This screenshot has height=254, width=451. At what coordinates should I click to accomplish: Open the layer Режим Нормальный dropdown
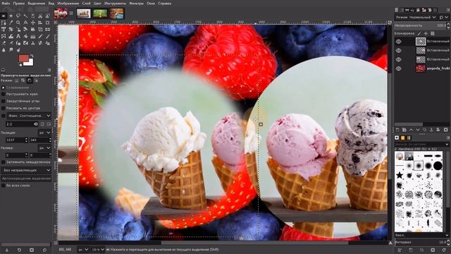coord(416,17)
